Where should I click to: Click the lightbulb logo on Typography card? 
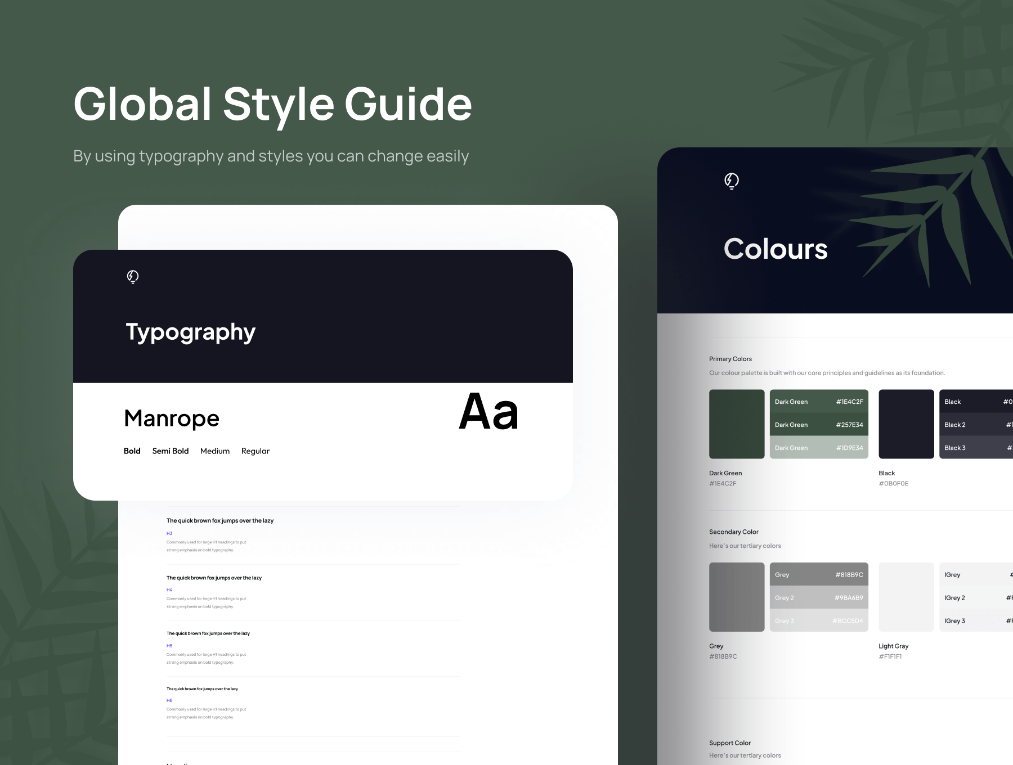point(133,277)
